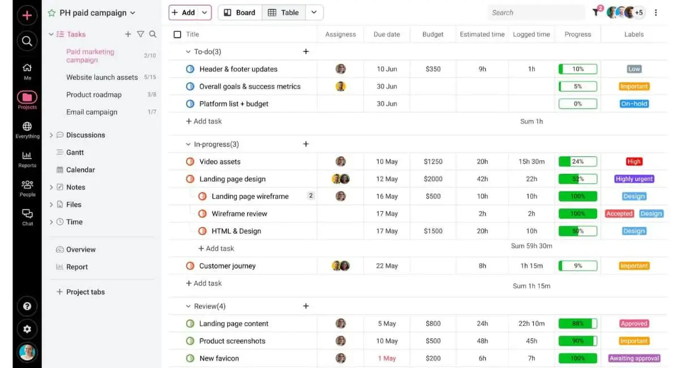Toggle status circle for Video assets
The image size is (680, 368).
click(x=190, y=161)
